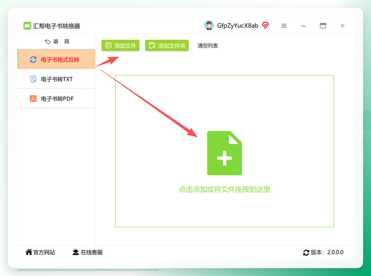371x276 pixels.
Task: Click the back arrow icon next to 返回
Action: pyautogui.click(x=47, y=41)
